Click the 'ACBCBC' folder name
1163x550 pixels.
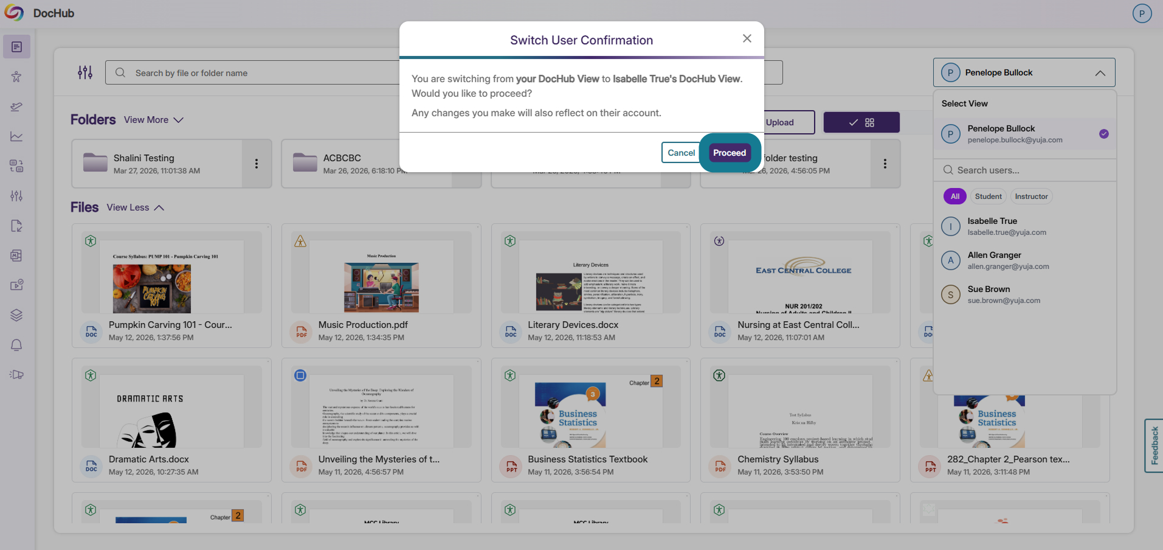[x=342, y=158]
